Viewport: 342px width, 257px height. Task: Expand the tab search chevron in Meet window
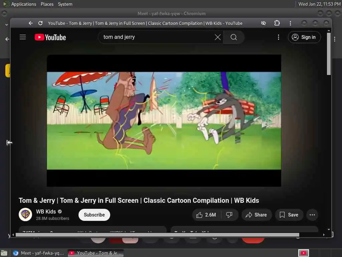7,25
